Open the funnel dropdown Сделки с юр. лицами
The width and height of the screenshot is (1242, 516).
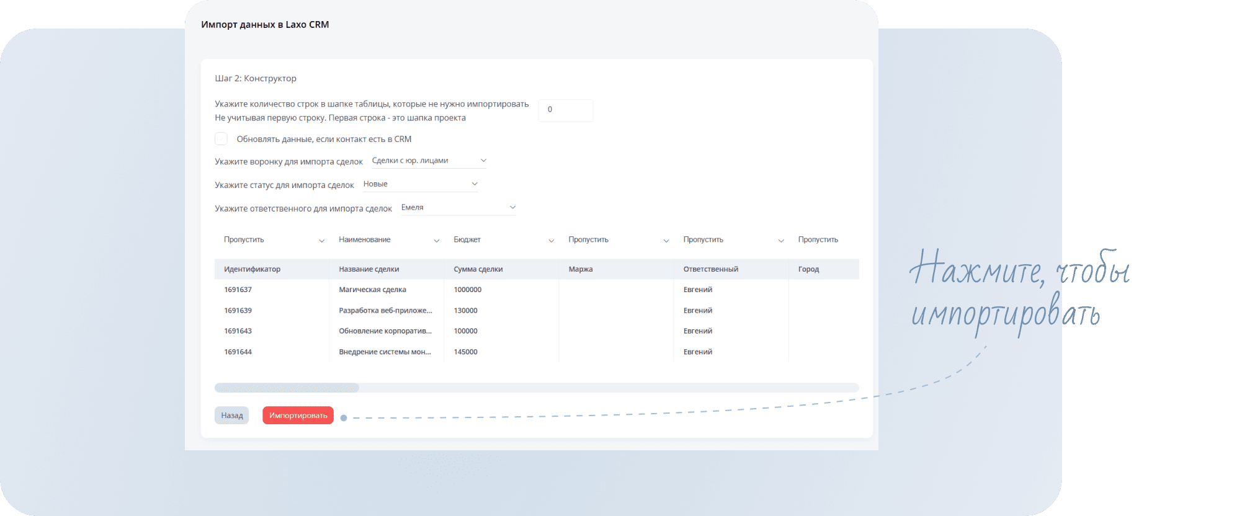[429, 161]
